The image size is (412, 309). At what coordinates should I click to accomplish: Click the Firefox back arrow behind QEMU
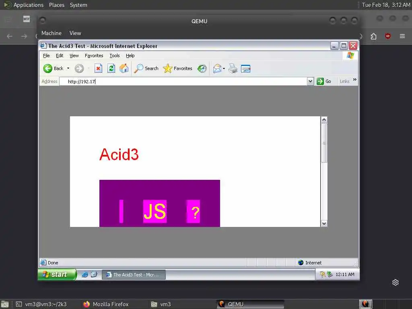(10, 36)
